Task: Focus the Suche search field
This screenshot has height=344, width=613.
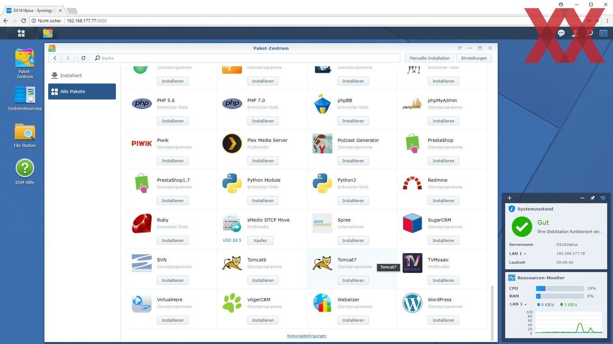Action: point(246,58)
